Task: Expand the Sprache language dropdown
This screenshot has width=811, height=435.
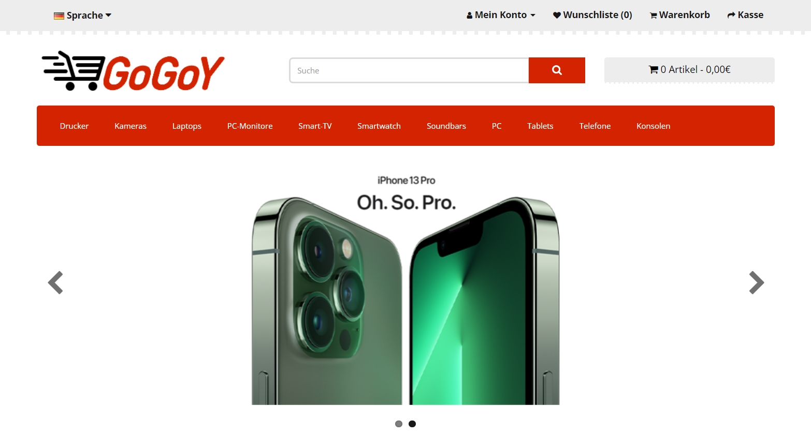Action: [83, 16]
